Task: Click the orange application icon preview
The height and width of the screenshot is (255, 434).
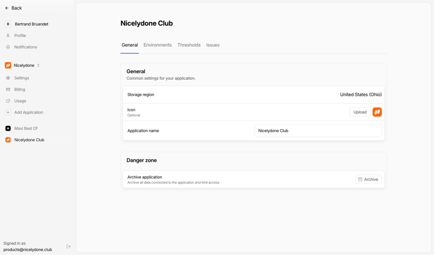Action: click(377, 112)
